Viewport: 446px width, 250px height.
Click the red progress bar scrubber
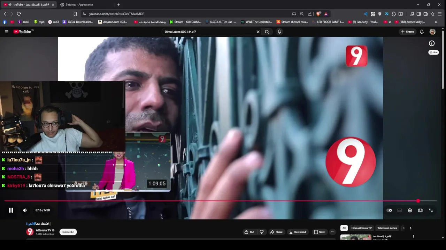coord(418,201)
